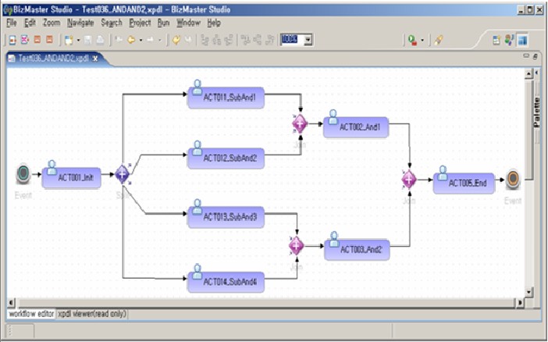Viewport: 548px width, 342px height.
Task: Click the yellow undo arrow icon
Action: click(x=176, y=41)
